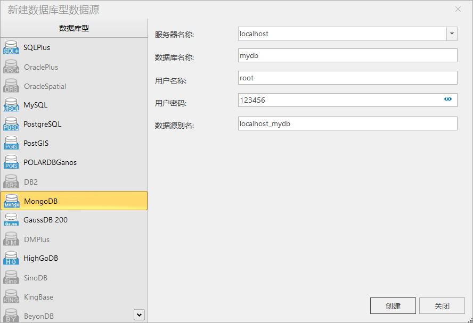Click the DMPlus list label
The width and height of the screenshot is (473, 323).
pyautogui.click(x=37, y=239)
